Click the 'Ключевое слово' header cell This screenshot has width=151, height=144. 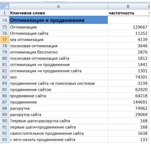pyautogui.click(x=58, y=13)
